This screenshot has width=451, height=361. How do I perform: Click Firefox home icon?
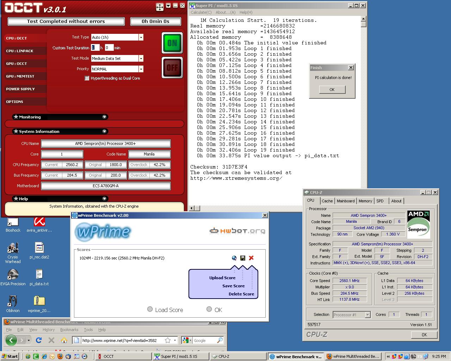[64, 340]
